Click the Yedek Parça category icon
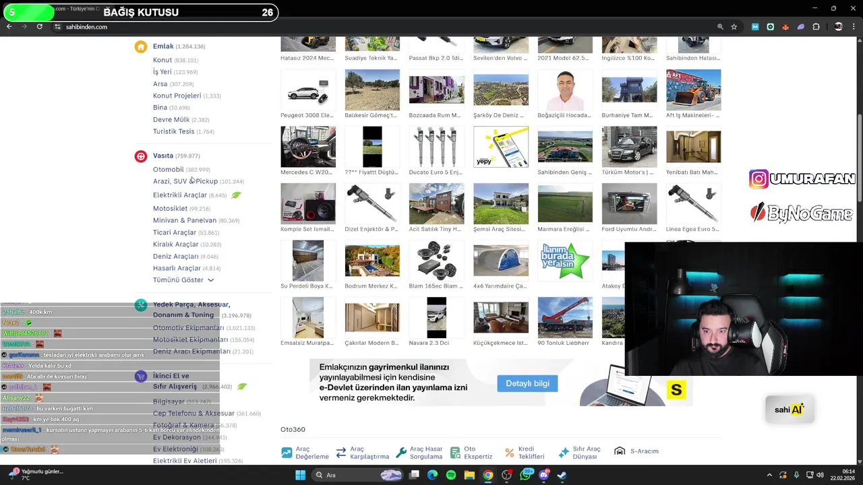The image size is (863, 485). coord(140,305)
